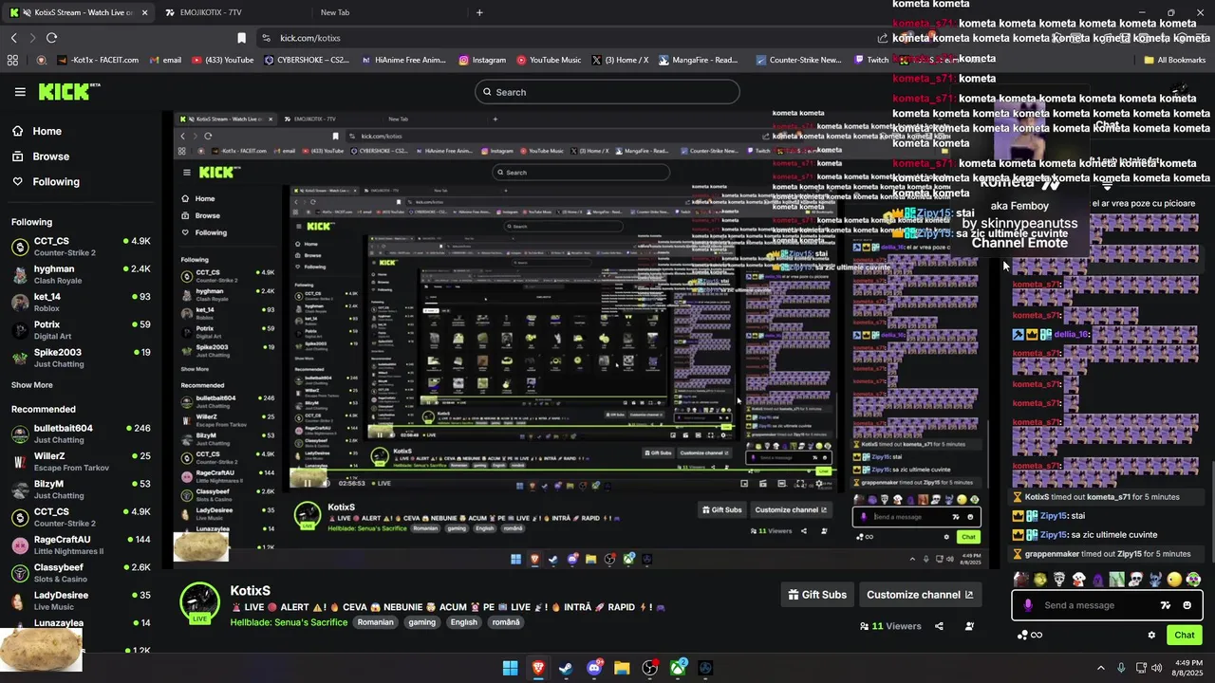Open Discord from the taskbar
This screenshot has width=1215, height=683.
pyautogui.click(x=594, y=668)
